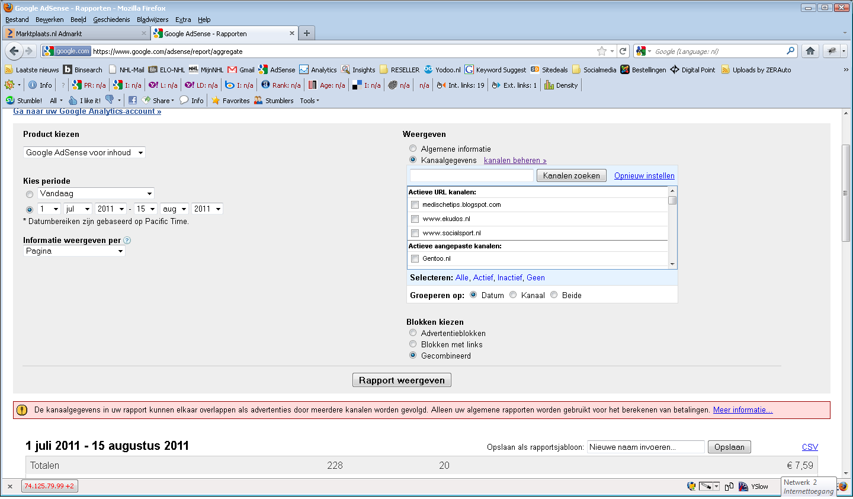Open the Sitedeals bookmark

549,70
